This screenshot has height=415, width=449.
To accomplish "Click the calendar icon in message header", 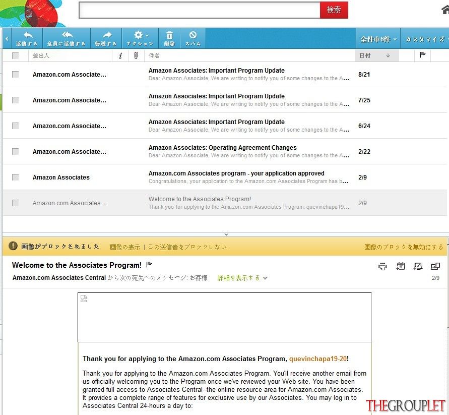I will click(x=400, y=266).
